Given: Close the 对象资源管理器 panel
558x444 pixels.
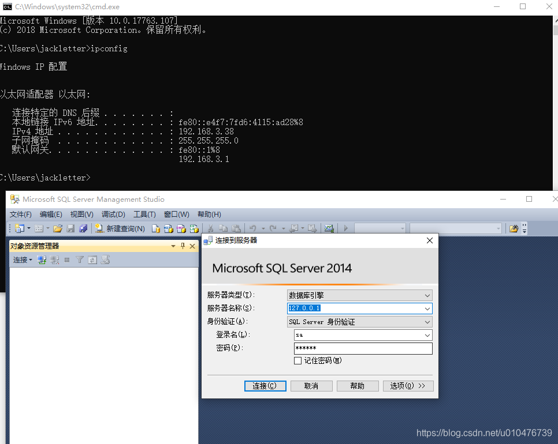Looking at the screenshot, I should [x=192, y=246].
